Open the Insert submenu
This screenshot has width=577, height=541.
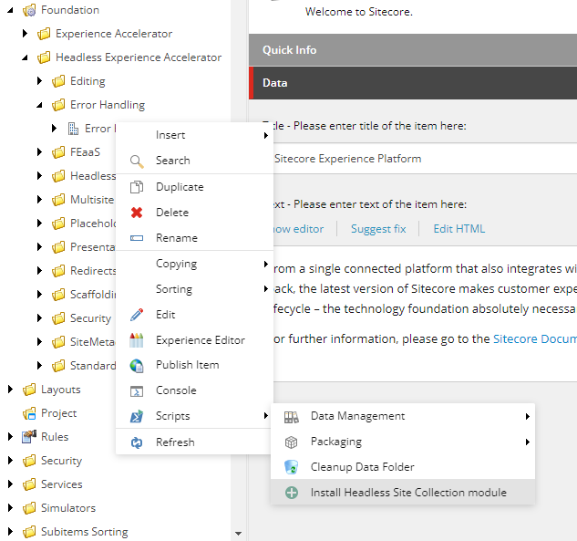pyautogui.click(x=194, y=135)
